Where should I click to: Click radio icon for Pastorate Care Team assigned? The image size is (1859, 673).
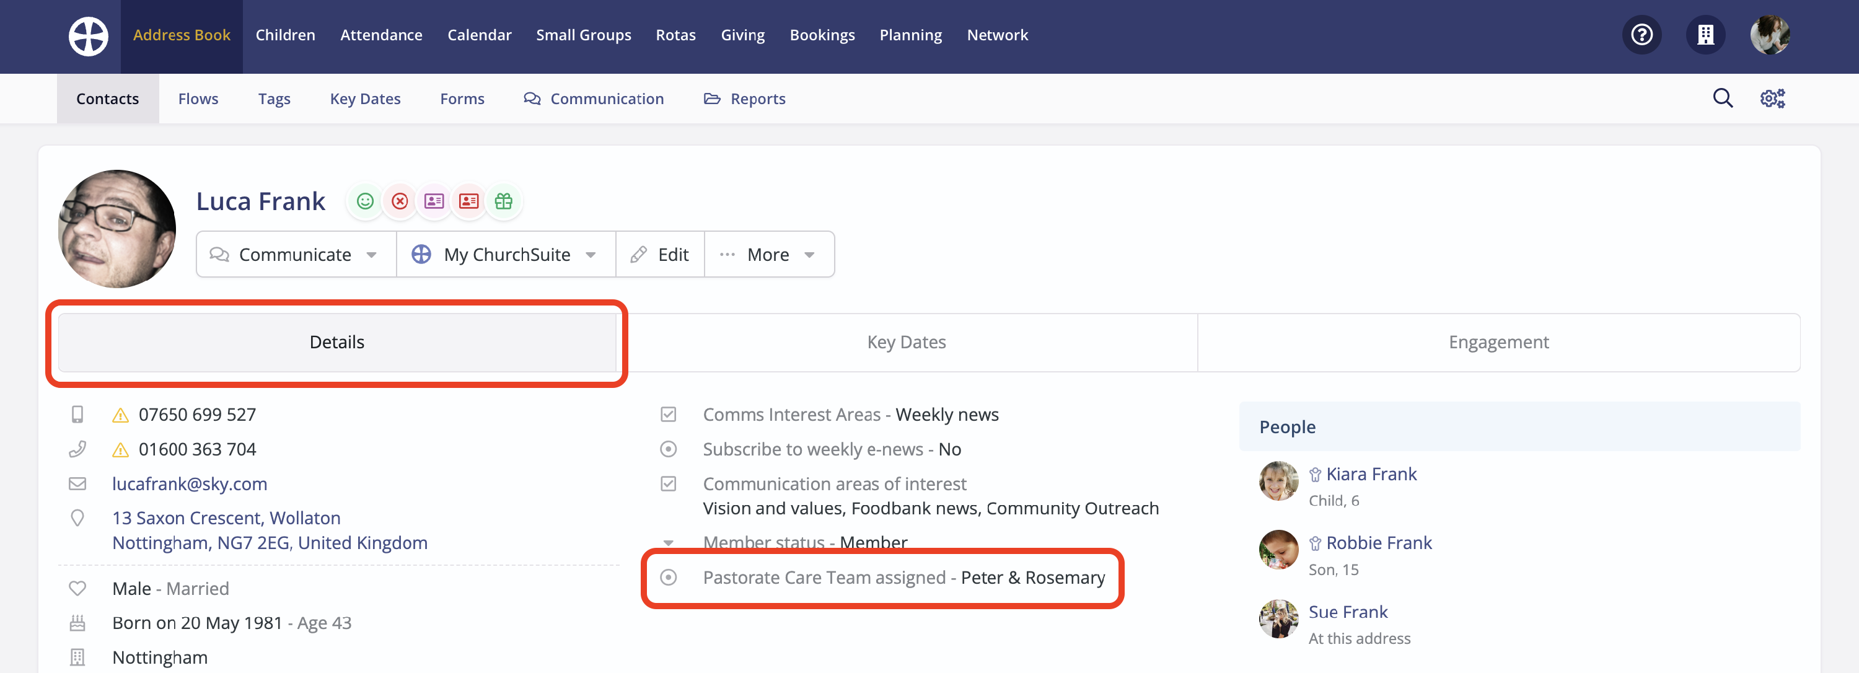coord(668,578)
